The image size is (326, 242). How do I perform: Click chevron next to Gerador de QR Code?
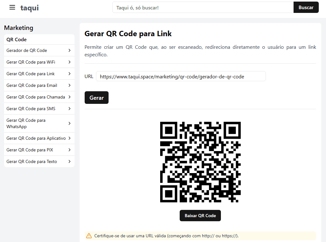[70, 51]
